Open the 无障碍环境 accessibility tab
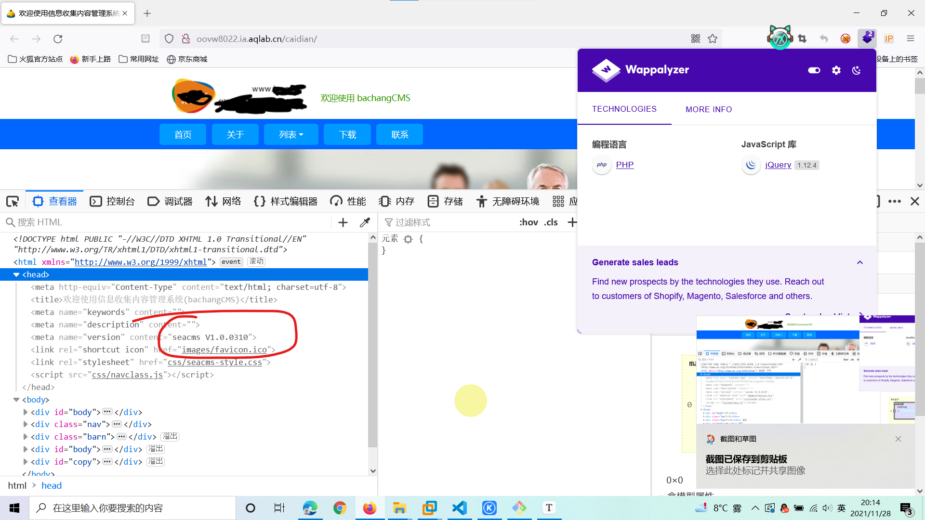Viewport: 925px width, 520px height. tap(507, 201)
